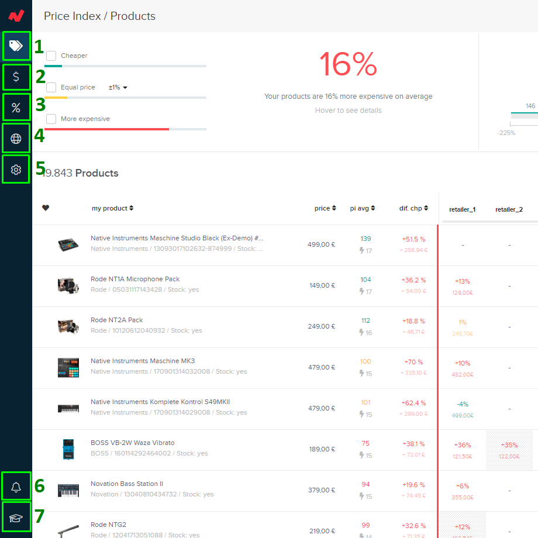Click the horizontal scrollbar under the retailer headers
The height and width of the screenshot is (538, 538).
[x=490, y=222]
